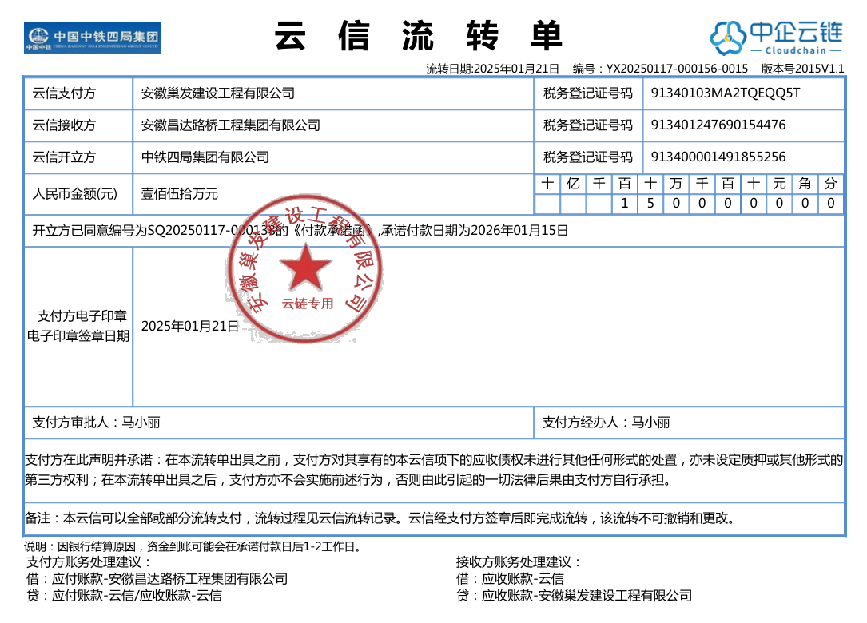
Task: Click the digit 1 in the amount grid
Action: coord(625,204)
